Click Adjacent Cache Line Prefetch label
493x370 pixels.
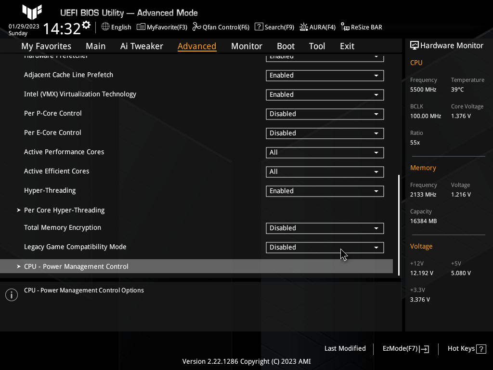(68, 75)
